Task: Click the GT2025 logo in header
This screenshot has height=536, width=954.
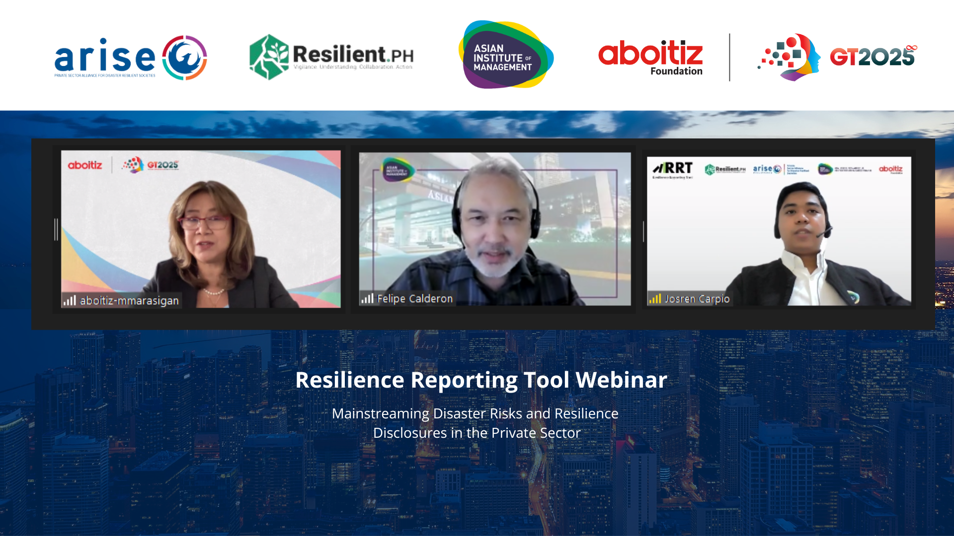Action: tap(837, 57)
